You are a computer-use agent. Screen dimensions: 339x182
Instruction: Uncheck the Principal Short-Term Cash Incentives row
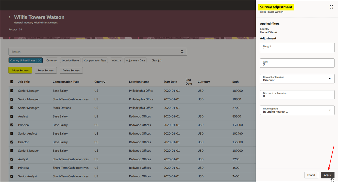tap(12, 168)
